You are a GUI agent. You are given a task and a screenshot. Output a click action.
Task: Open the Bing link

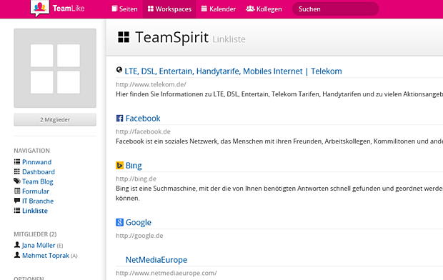134,166
